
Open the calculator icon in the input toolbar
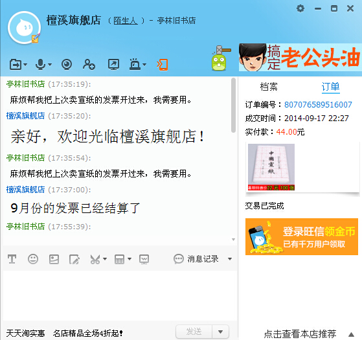point(119,259)
